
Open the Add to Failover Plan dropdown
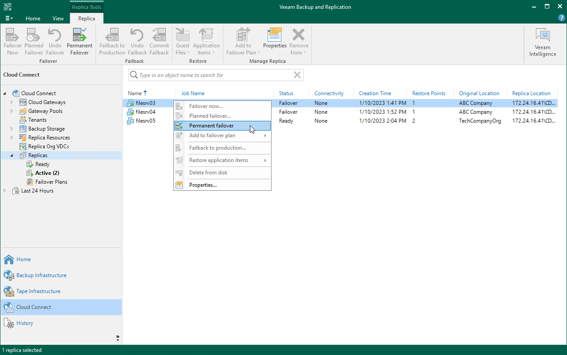[243, 42]
